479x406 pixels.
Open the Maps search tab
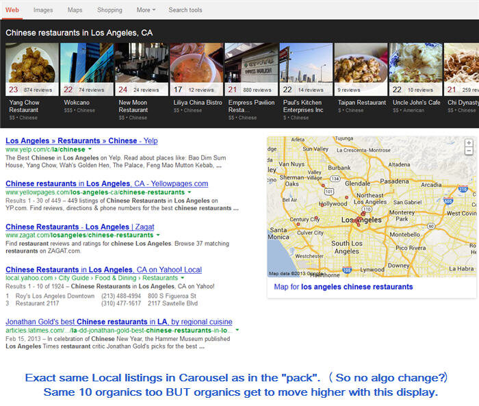pos(75,10)
